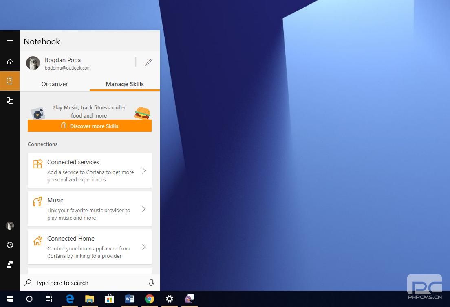Screen dimensions: 450x307
Task: Open Cortana Settings via the gear icon
Action: click(10, 245)
